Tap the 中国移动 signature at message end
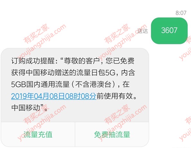The height and width of the screenshot is (148, 191). (x=26, y=108)
